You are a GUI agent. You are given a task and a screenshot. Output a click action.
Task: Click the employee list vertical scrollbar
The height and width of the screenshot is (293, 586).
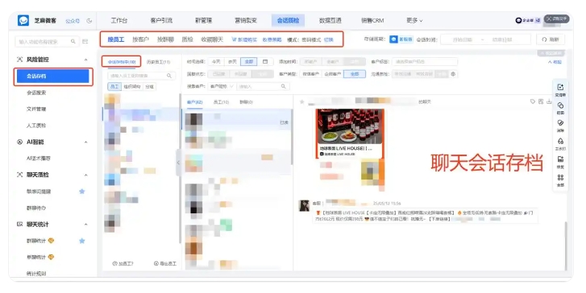tap(180, 168)
